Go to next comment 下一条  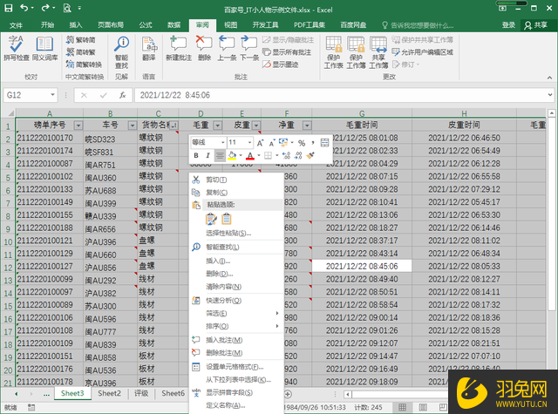(249, 48)
